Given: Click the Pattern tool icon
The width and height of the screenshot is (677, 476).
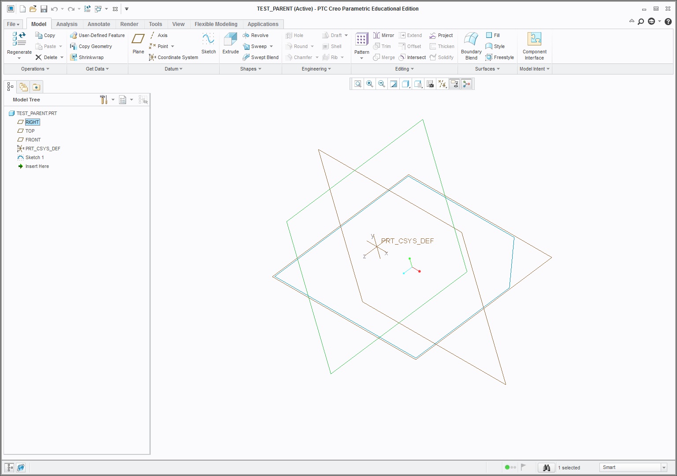Looking at the screenshot, I should pyautogui.click(x=361, y=40).
